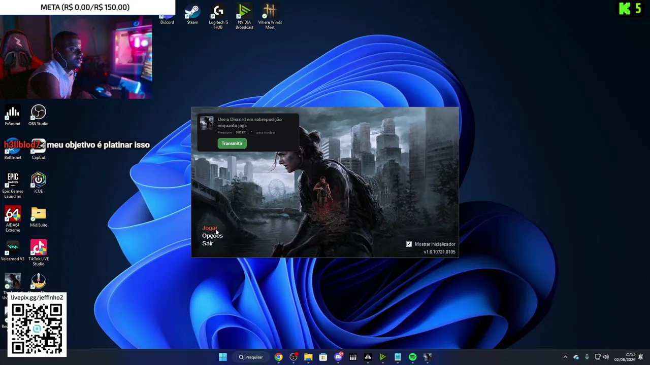This screenshot has height=365, width=650.
Task: Open the network tray icon
Action: 598,357
